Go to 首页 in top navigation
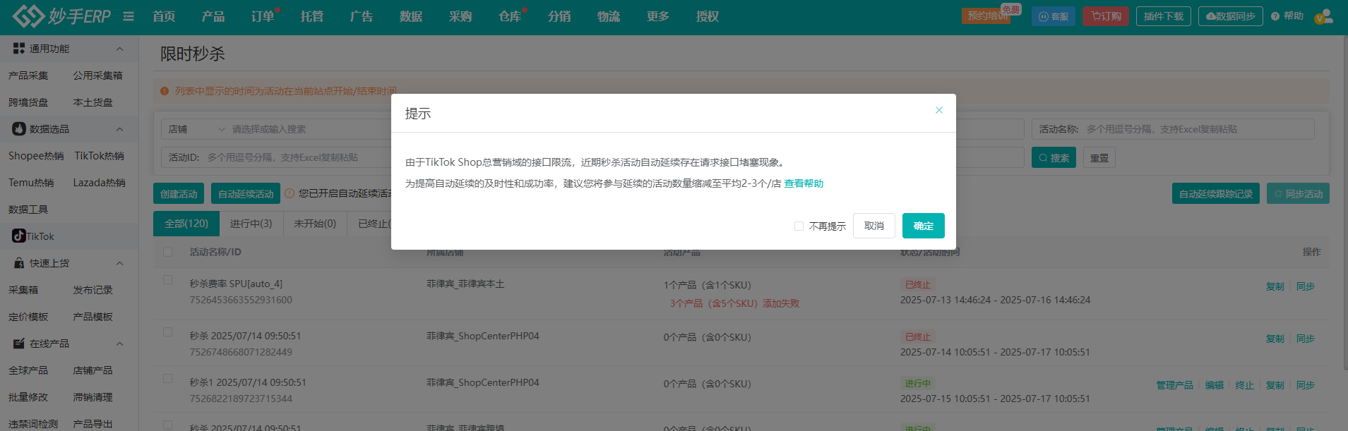 [164, 16]
